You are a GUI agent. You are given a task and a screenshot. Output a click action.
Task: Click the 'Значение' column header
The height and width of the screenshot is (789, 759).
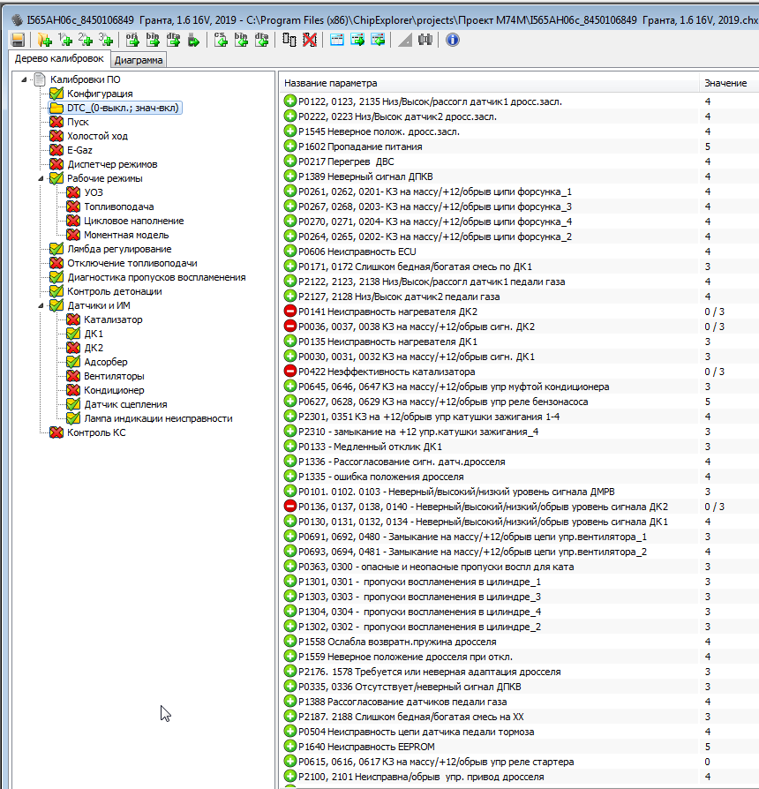pos(725,83)
